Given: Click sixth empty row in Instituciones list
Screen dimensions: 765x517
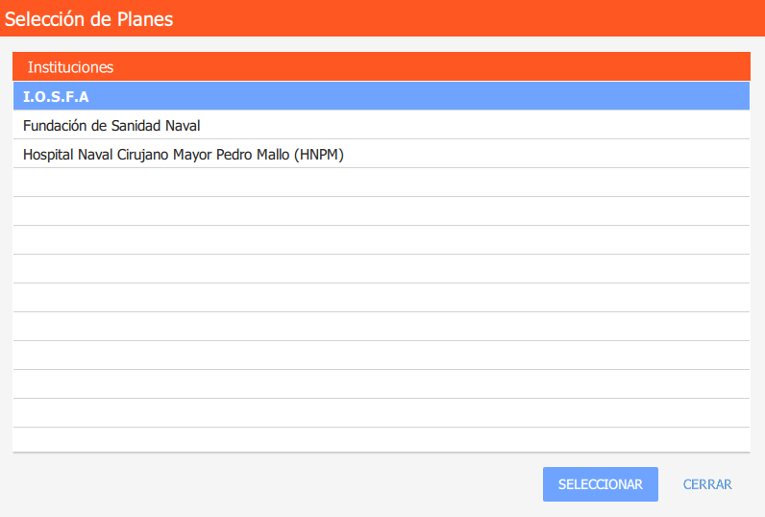Looking at the screenshot, I should click(x=381, y=327).
